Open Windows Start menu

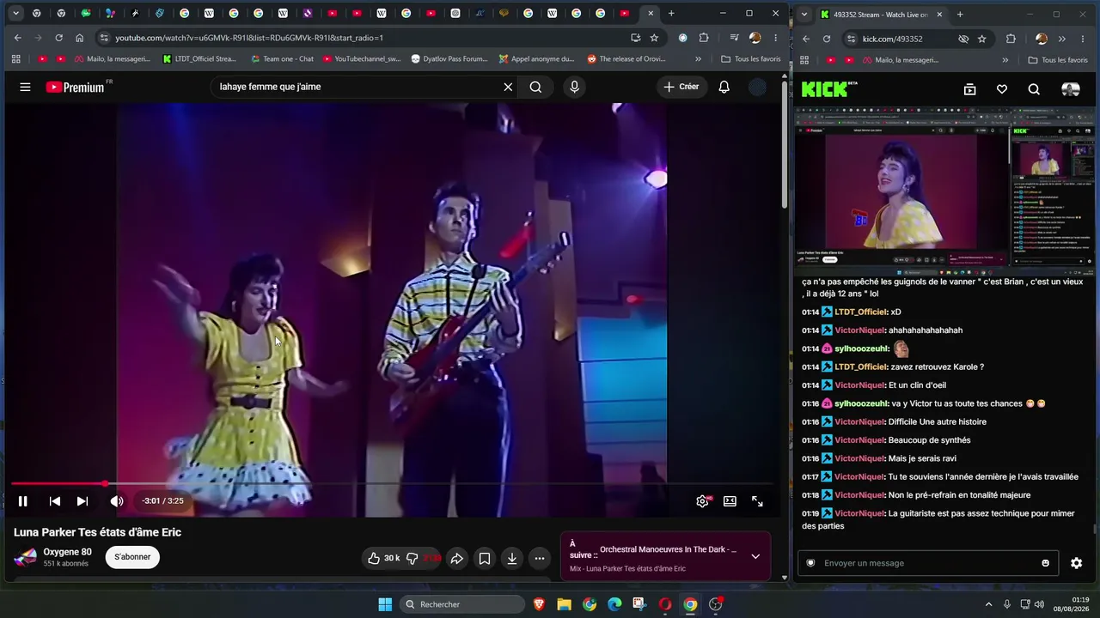(385, 604)
